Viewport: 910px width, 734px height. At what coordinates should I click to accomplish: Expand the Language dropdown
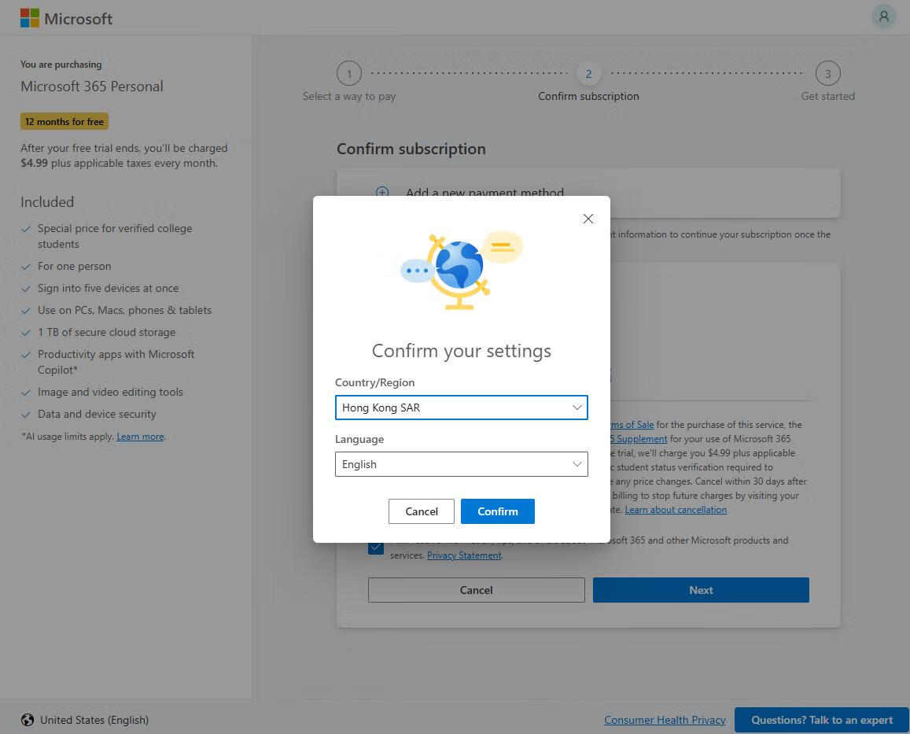click(x=461, y=464)
